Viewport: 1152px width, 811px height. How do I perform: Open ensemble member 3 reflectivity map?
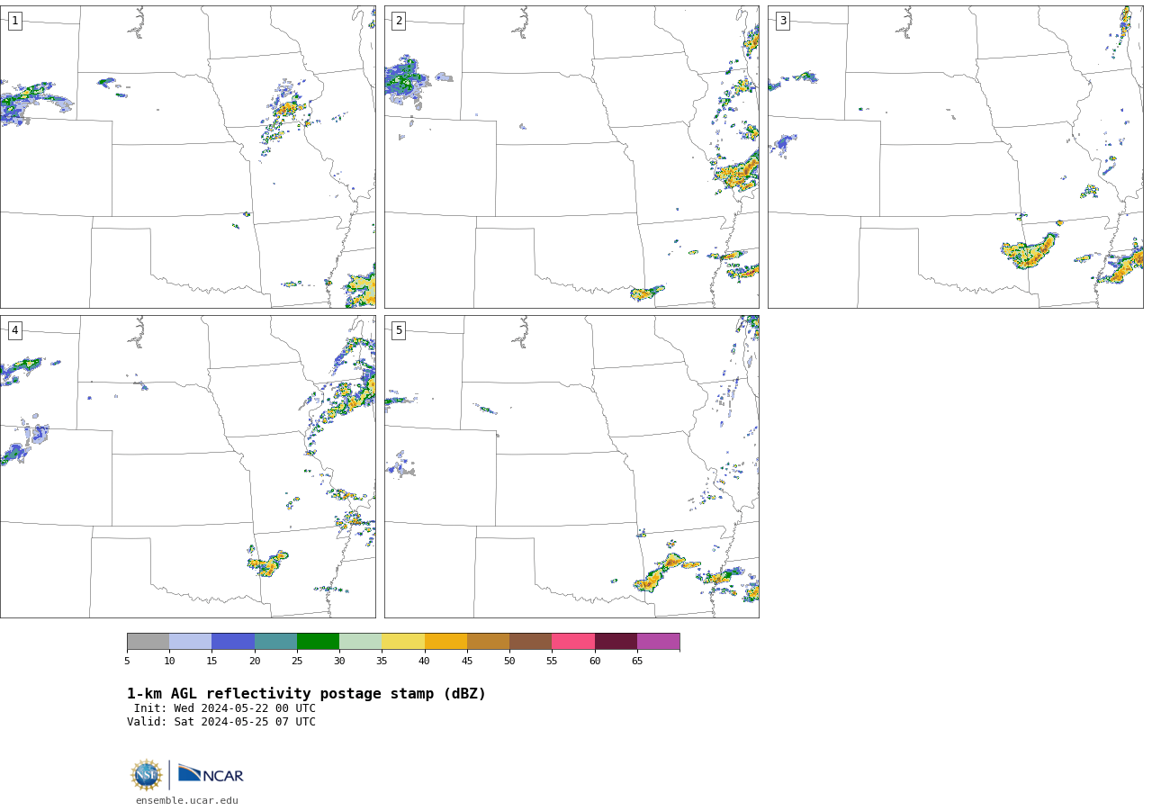[956, 157]
